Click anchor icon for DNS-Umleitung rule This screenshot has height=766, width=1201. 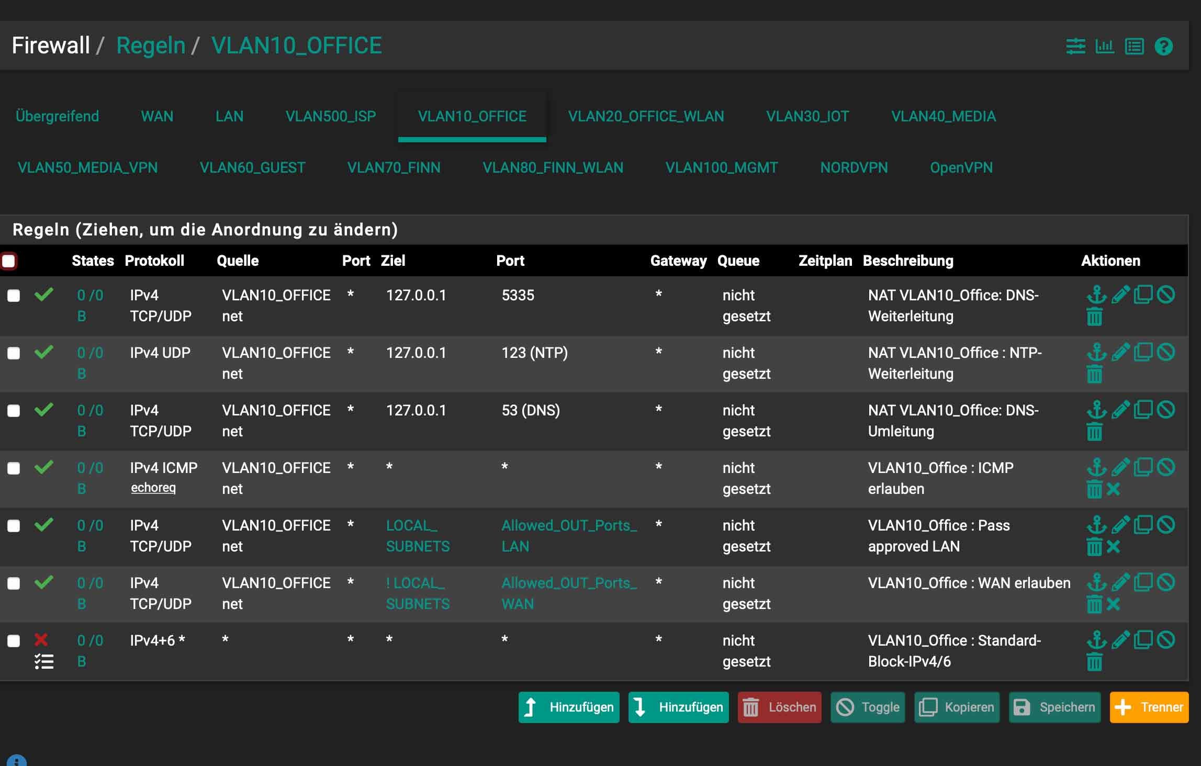tap(1096, 410)
